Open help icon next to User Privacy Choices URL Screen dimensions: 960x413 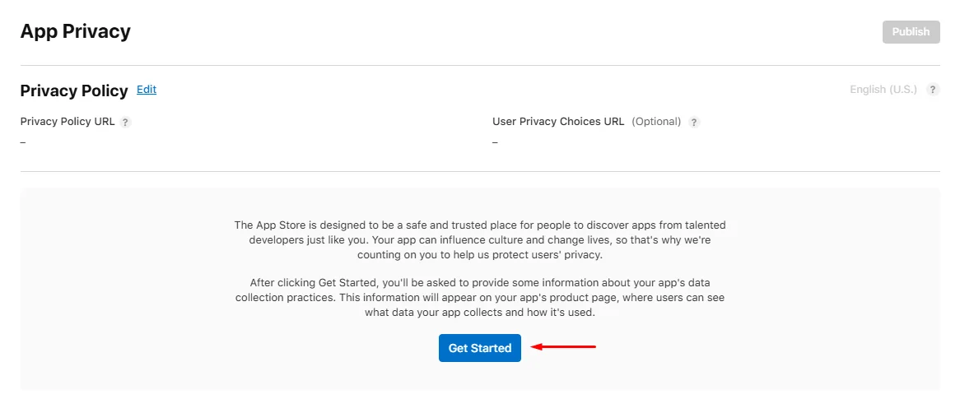[694, 123]
